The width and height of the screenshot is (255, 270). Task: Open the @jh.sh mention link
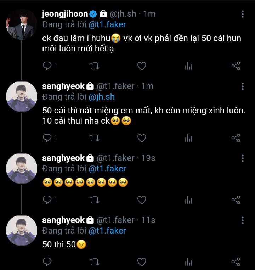(101, 96)
